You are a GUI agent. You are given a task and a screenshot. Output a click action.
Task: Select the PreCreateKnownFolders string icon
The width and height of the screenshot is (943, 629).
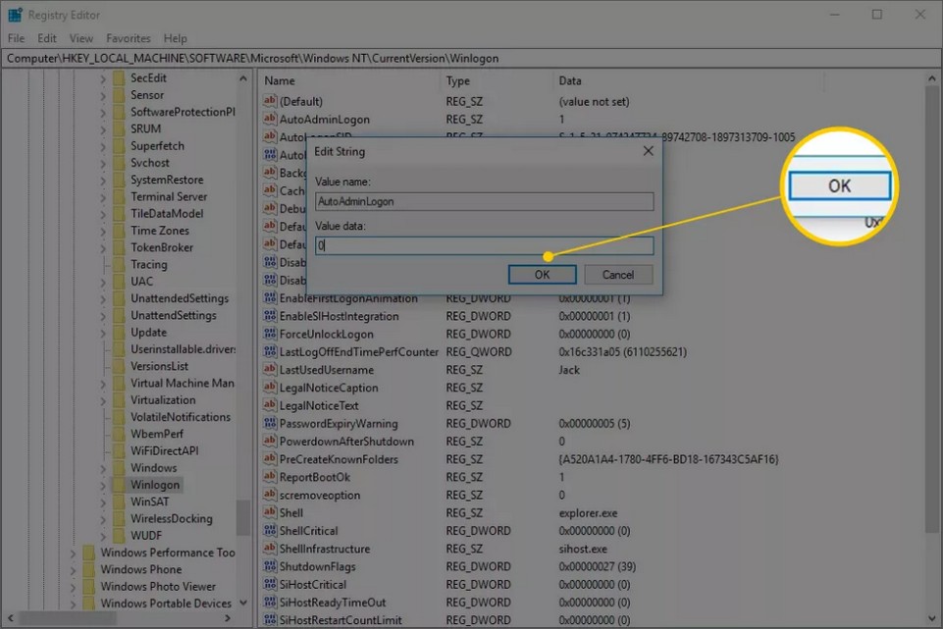[270, 459]
